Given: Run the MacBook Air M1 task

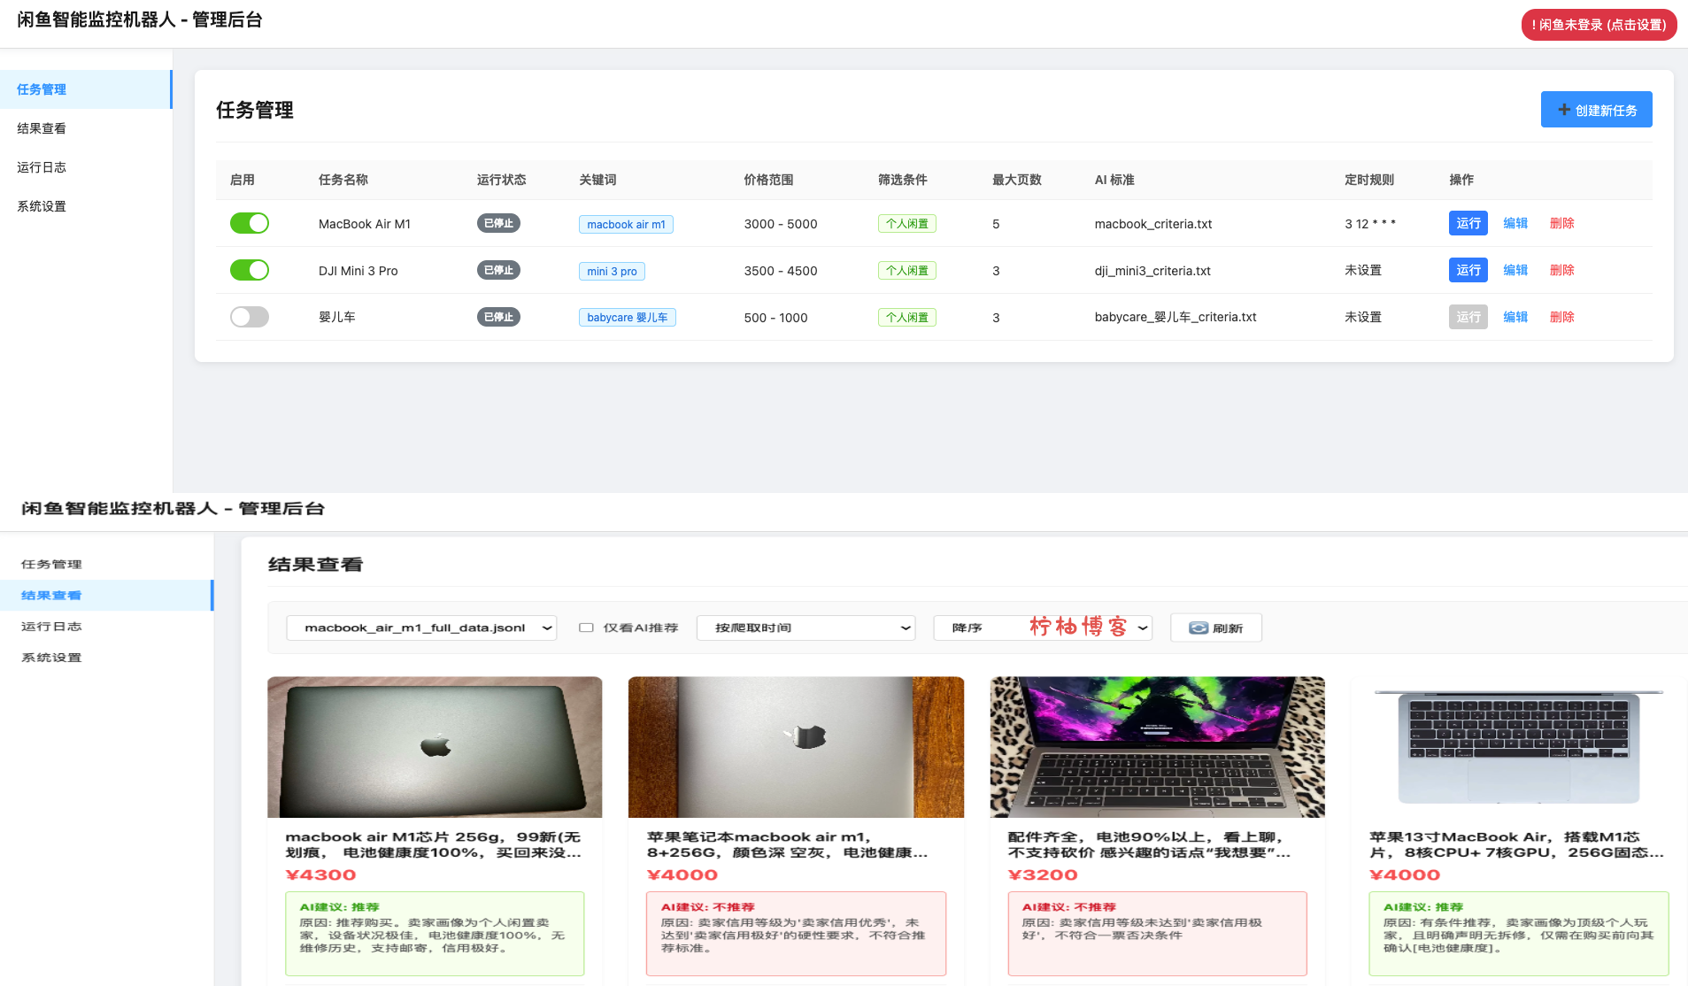Looking at the screenshot, I should (1467, 223).
